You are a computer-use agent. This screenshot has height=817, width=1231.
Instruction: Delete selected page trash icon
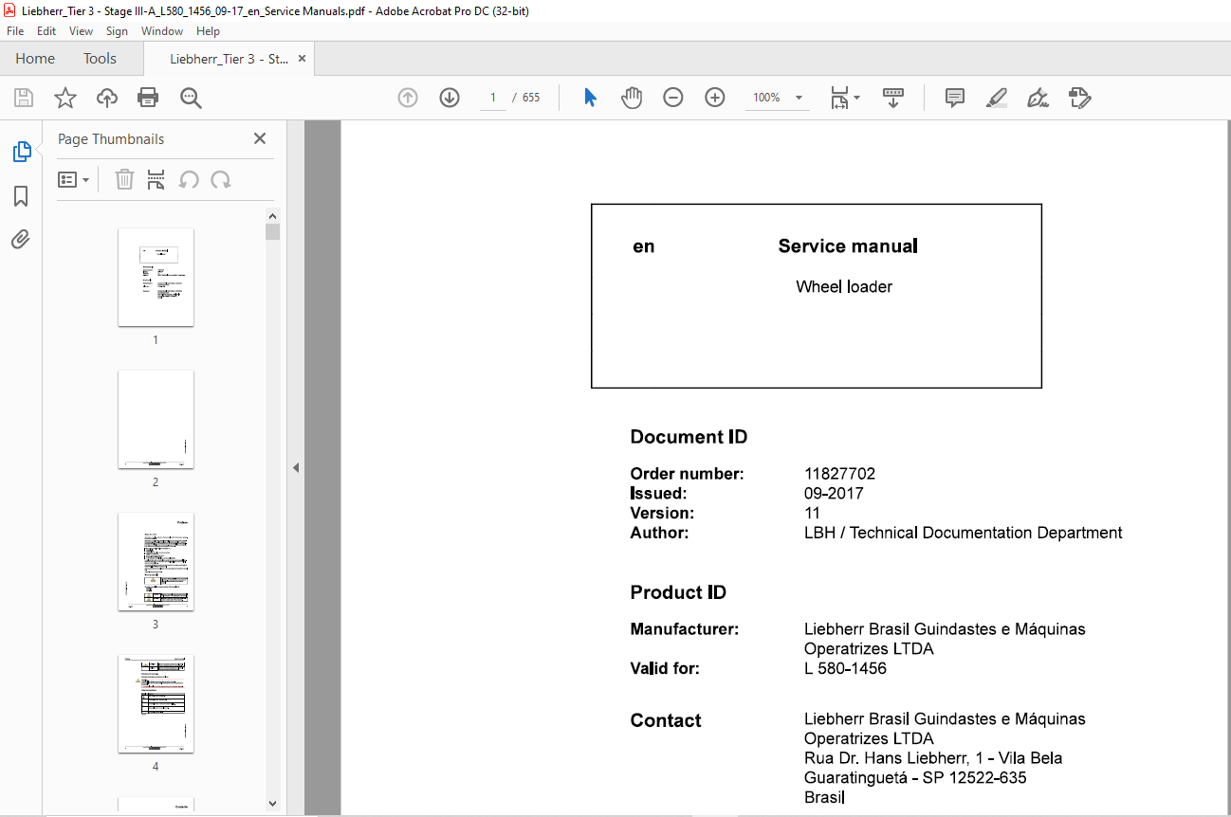point(124,179)
